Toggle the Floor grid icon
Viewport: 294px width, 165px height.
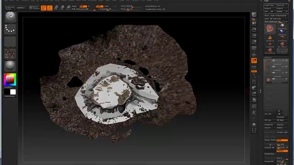pyautogui.click(x=254, y=54)
